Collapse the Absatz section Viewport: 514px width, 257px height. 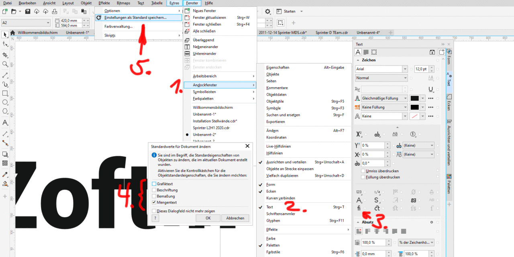point(357,222)
